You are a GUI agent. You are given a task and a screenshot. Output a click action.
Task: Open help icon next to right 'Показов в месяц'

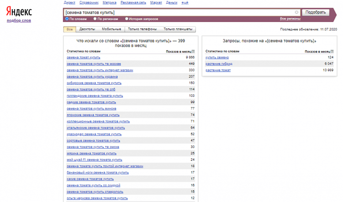(x=332, y=52)
